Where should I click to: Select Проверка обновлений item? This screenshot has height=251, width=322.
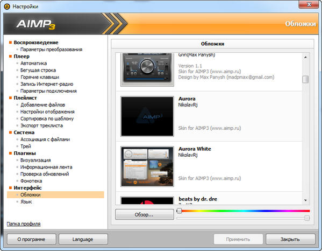click(x=45, y=174)
